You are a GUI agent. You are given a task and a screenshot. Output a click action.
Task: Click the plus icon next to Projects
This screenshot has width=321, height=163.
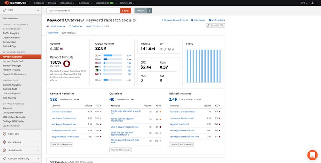149,11
